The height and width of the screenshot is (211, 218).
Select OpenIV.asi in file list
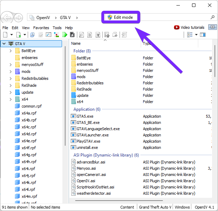point(86,181)
